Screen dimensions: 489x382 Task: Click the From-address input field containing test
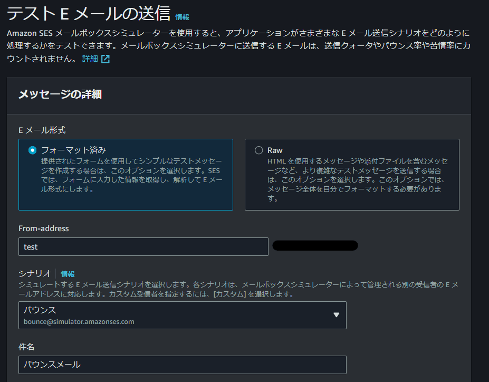tap(143, 246)
